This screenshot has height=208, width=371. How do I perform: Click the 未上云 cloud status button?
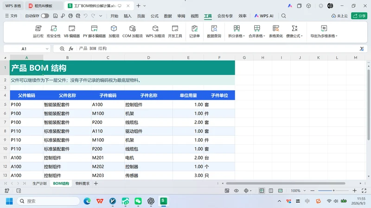point(339,16)
